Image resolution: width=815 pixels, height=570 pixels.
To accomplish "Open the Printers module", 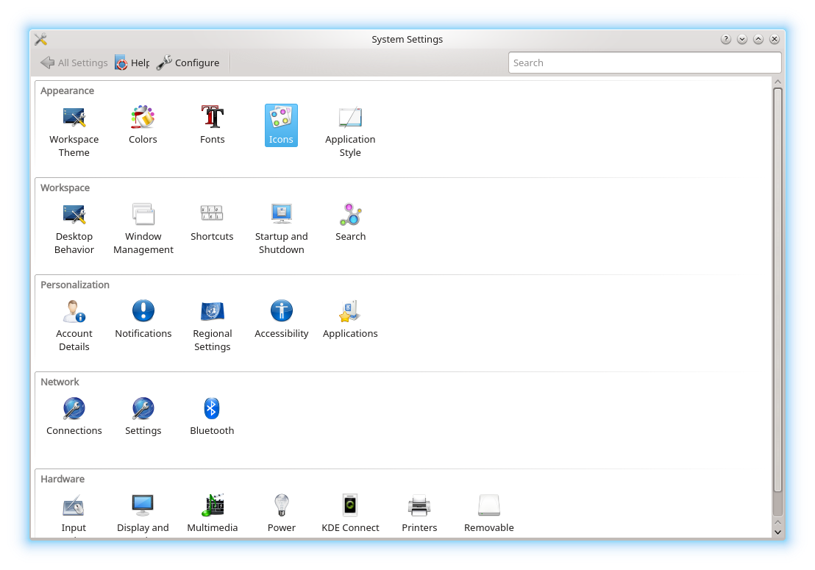I will pyautogui.click(x=419, y=511).
